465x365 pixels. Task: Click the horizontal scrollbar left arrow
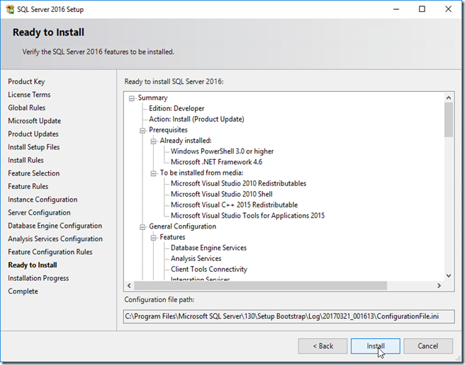(129, 286)
